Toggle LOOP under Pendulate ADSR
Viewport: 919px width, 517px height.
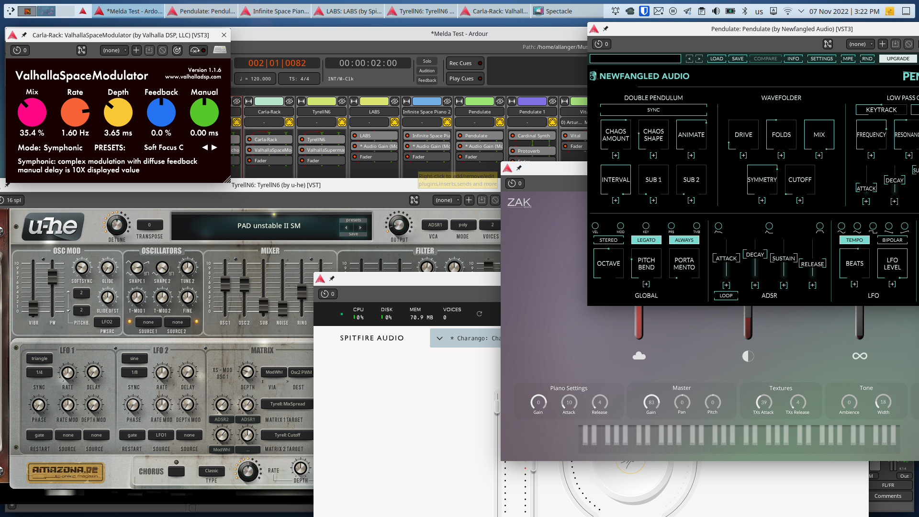(x=726, y=296)
